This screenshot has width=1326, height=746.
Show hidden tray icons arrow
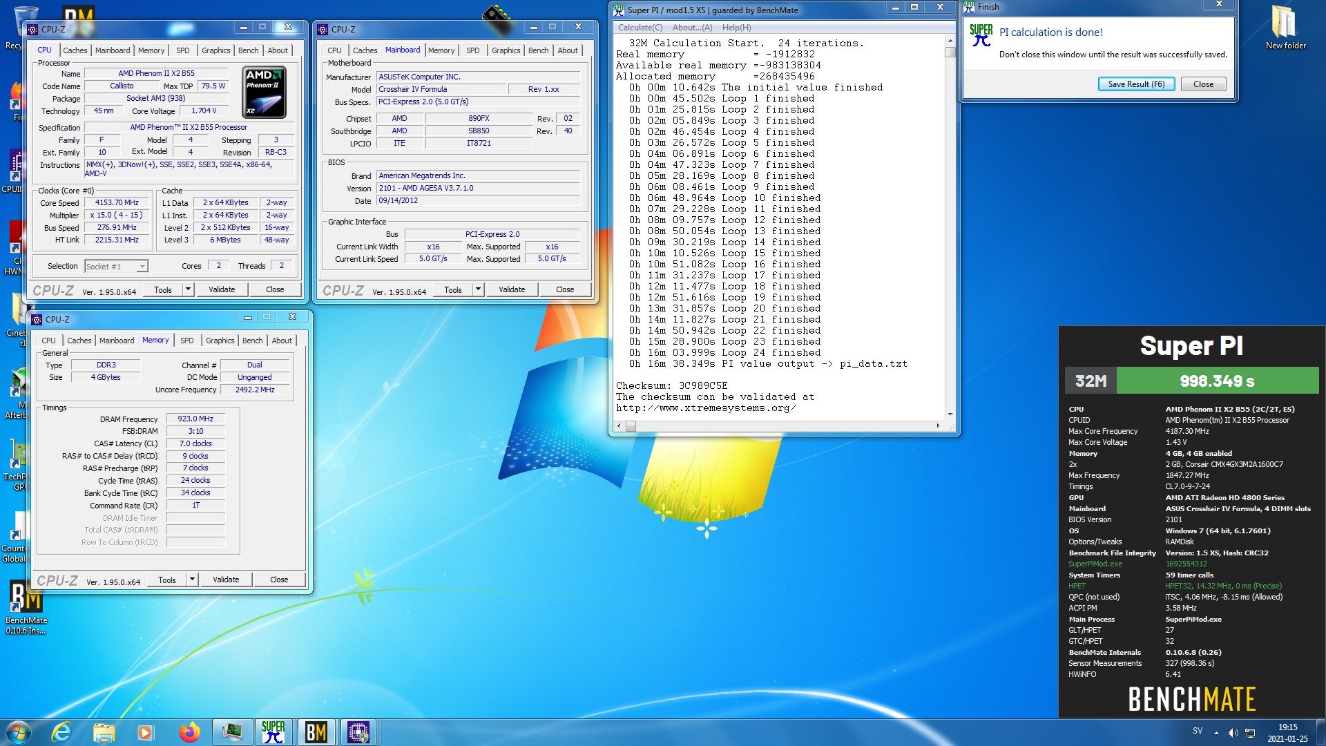[x=1216, y=733]
